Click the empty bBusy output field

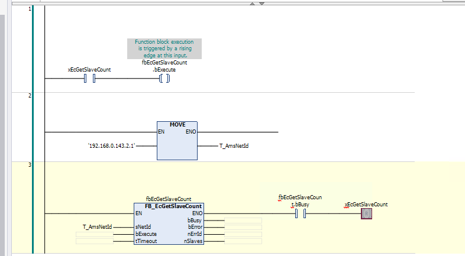coord(243,221)
